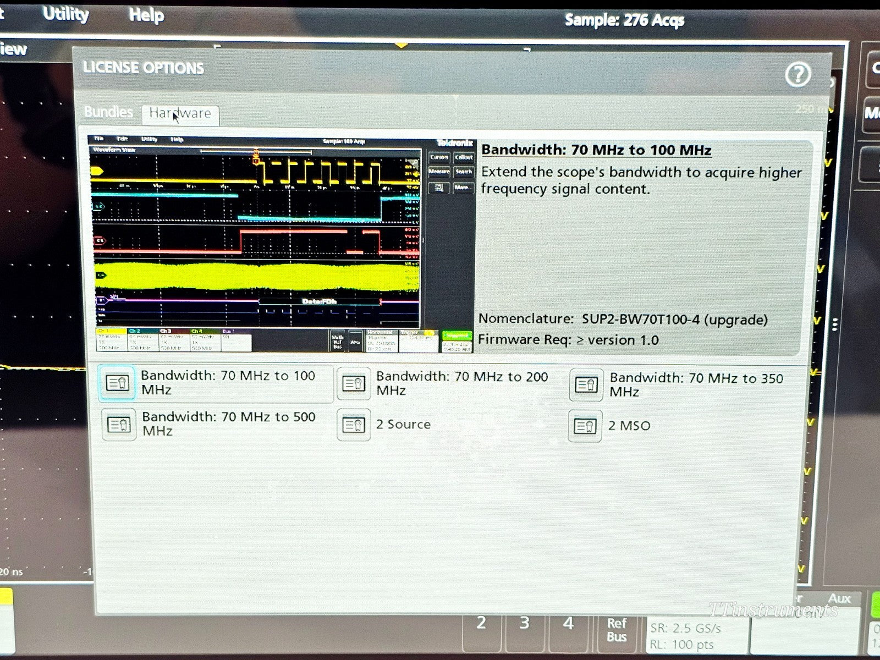Click the underlined "Bandwidth: 70 MHz to 100 MHz" heading
Viewport: 880px width, 660px height.
tap(596, 150)
